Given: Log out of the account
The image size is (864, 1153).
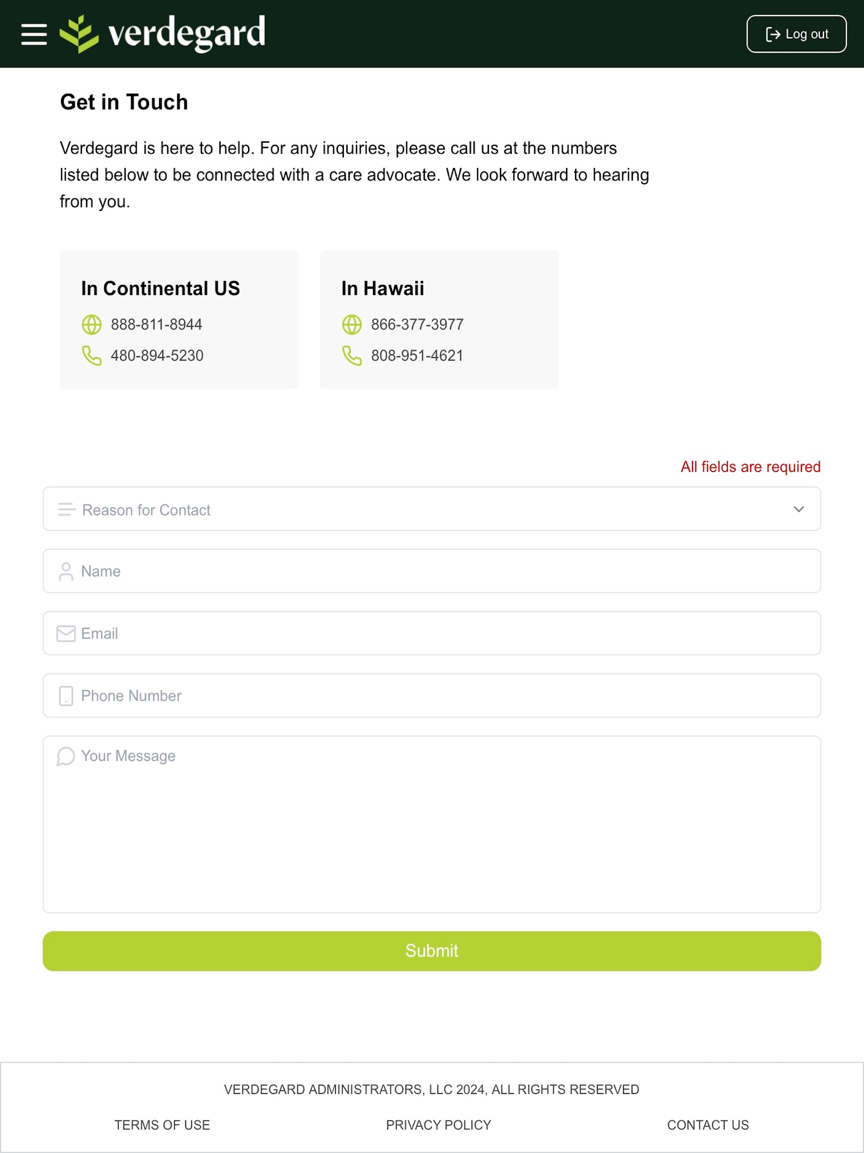Looking at the screenshot, I should tap(797, 34).
